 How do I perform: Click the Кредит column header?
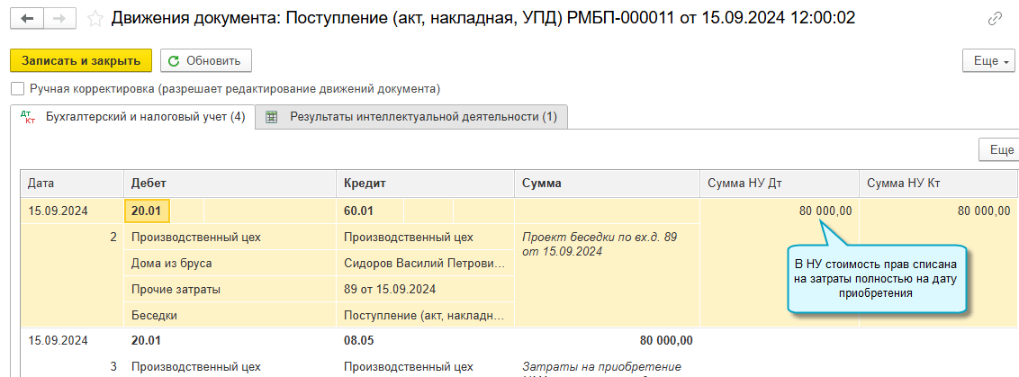click(365, 183)
